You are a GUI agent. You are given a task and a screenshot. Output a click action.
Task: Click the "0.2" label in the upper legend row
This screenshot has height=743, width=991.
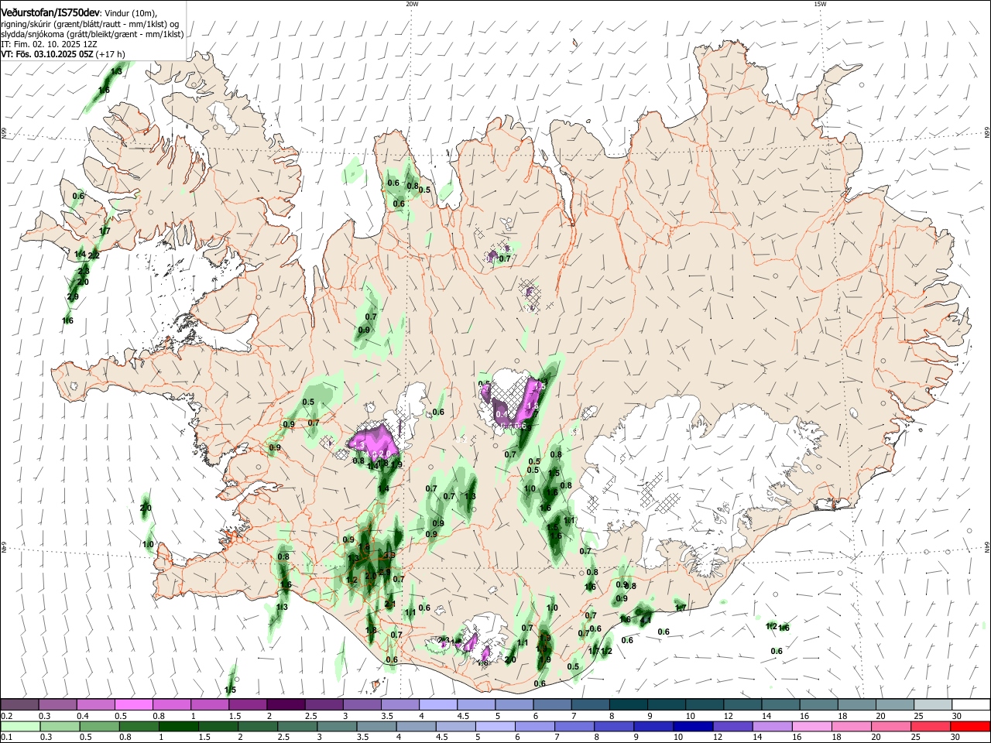click(x=5, y=716)
